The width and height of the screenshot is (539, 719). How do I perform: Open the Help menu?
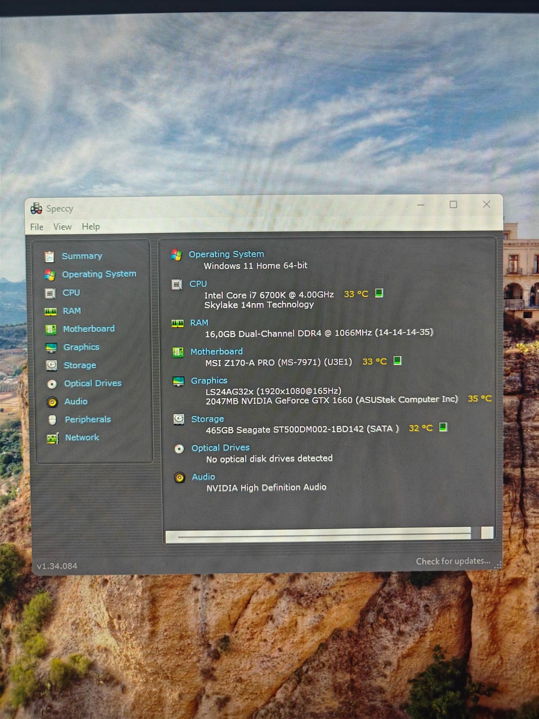click(x=91, y=226)
